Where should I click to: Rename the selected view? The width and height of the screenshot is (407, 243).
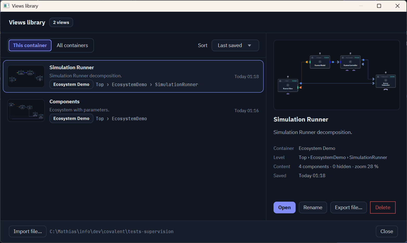pos(313,207)
